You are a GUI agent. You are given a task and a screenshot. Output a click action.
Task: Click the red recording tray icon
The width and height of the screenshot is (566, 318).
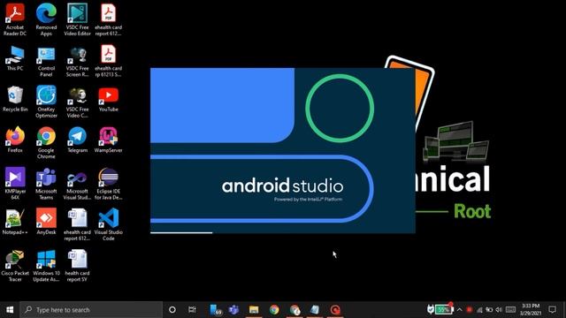[x=470, y=310]
